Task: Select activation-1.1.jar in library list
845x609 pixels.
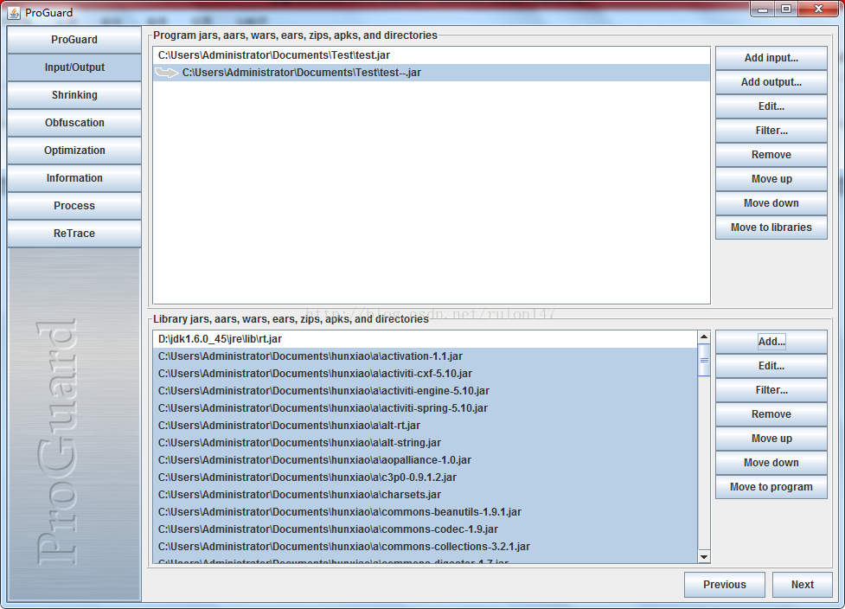Action: tap(426, 356)
